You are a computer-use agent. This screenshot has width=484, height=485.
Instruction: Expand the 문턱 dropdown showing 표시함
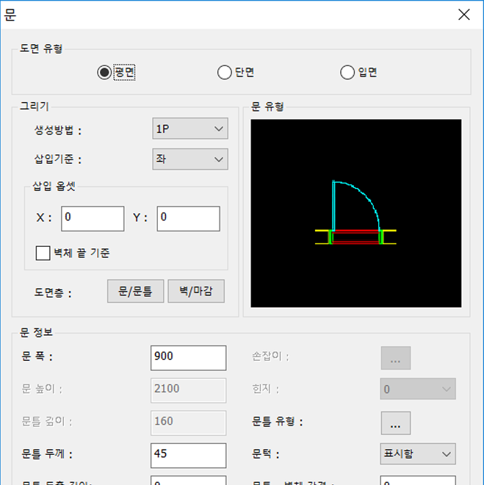[x=418, y=453]
